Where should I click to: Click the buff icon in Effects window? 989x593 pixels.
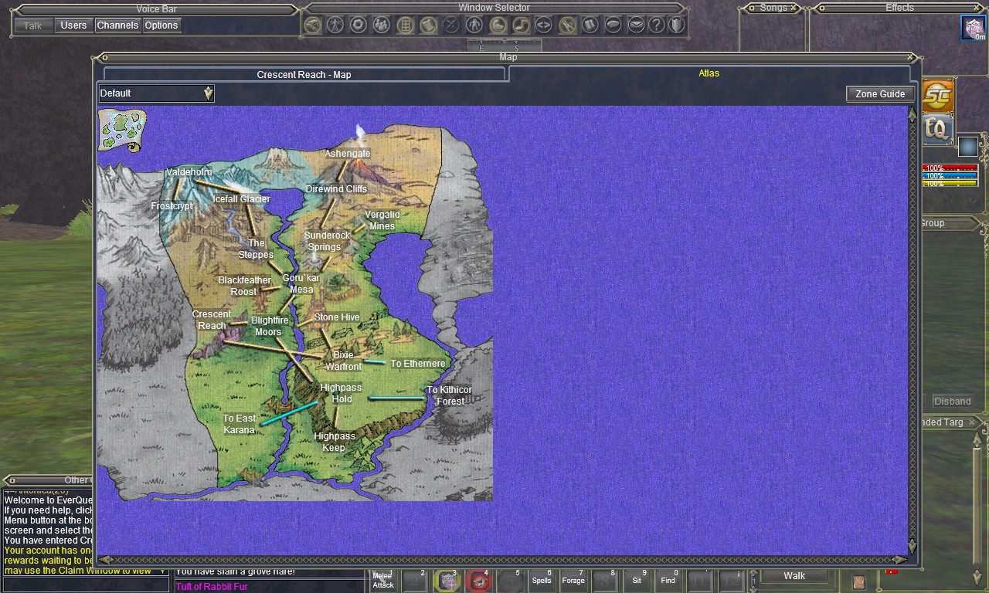point(974,28)
